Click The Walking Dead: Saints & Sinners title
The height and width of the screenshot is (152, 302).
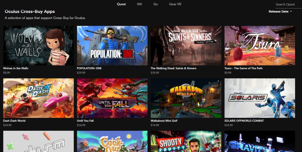pyautogui.click(x=173, y=68)
